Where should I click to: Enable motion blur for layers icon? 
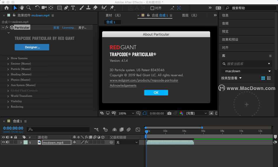click(x=129, y=130)
